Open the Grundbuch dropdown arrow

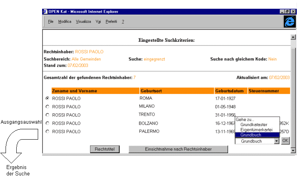276,141
